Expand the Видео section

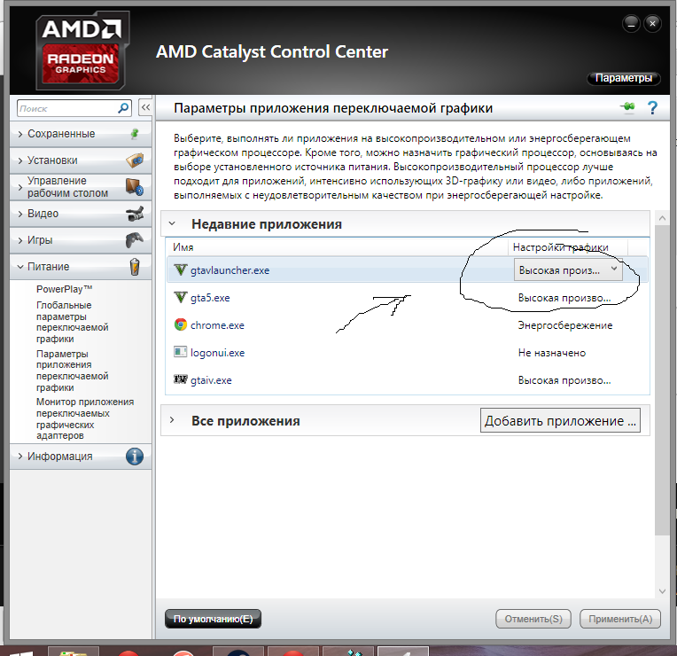point(20,215)
